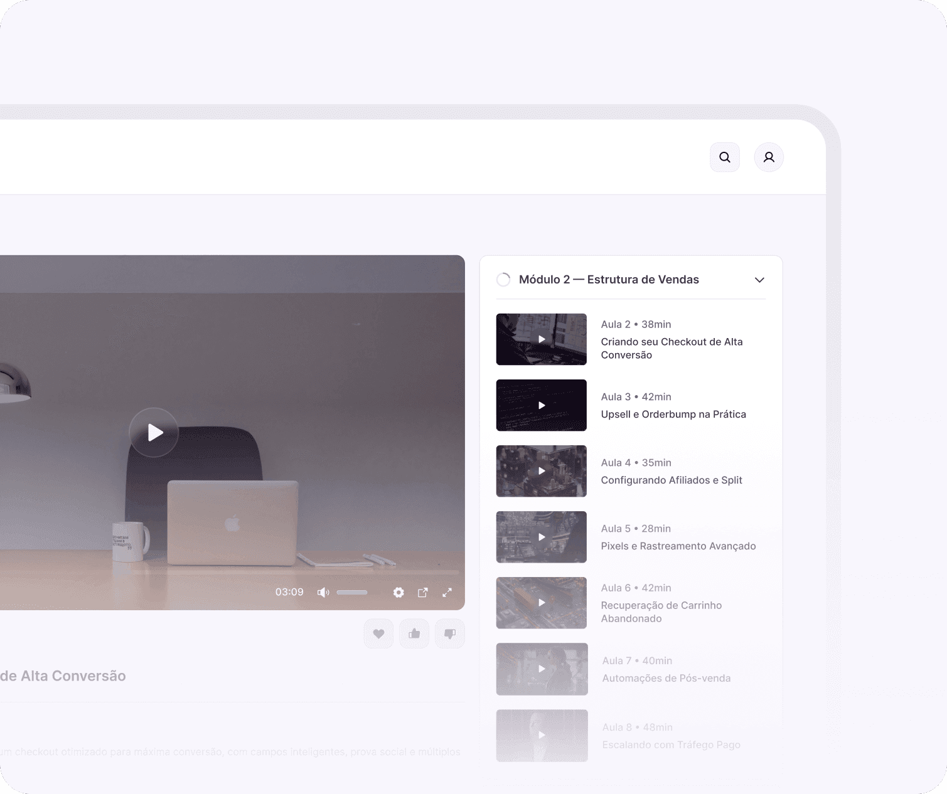
Task: Open the user profile icon
Action: tap(769, 157)
